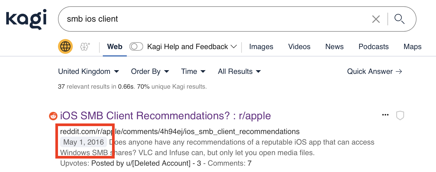Open the Order By dropdown

point(150,71)
